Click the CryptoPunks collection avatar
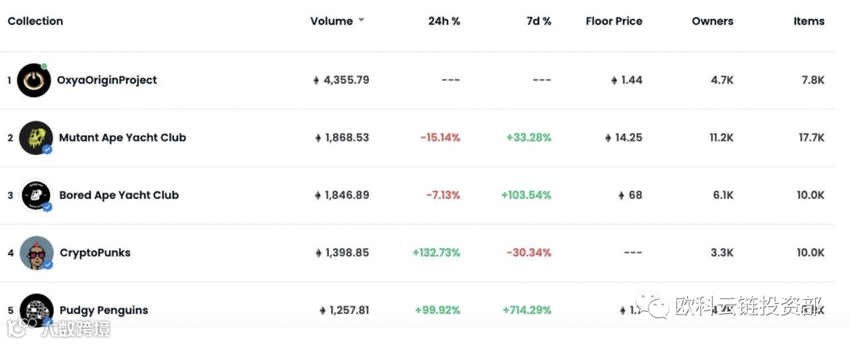The width and height of the screenshot is (850, 344). pos(35,253)
